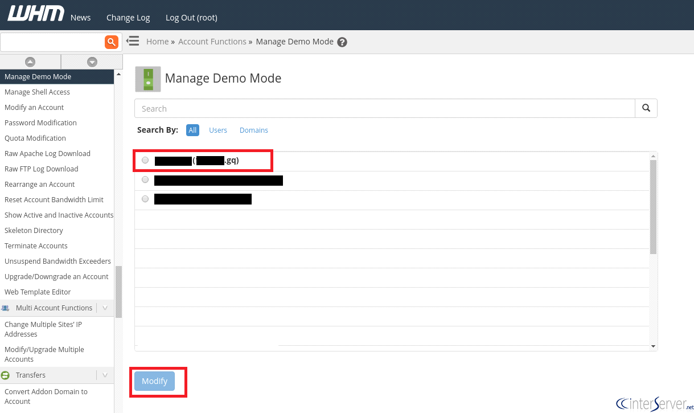Expand all sidebar sections down arrow
This screenshot has height=413, width=694.
(x=92, y=62)
